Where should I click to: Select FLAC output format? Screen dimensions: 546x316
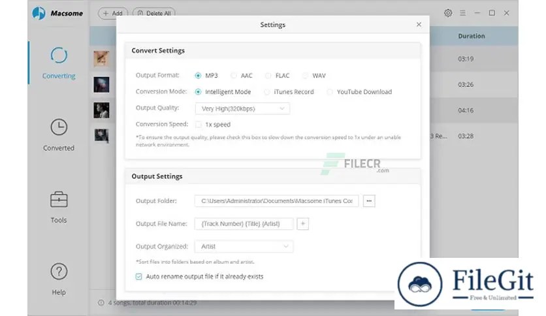click(x=268, y=76)
